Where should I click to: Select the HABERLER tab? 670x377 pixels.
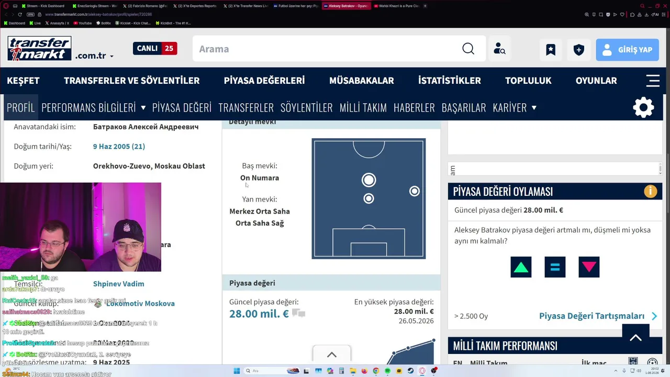(x=414, y=107)
